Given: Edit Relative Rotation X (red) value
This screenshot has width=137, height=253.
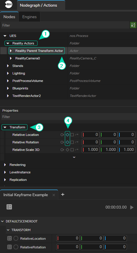Looking at the screenshot, I should (x=91, y=142).
